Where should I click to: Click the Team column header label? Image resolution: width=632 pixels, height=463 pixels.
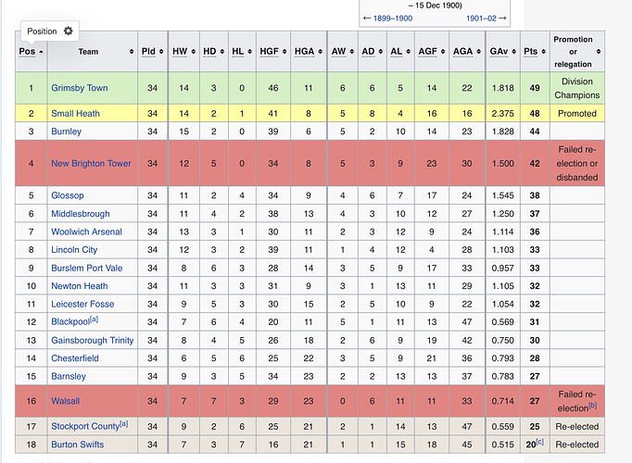pyautogui.click(x=88, y=52)
